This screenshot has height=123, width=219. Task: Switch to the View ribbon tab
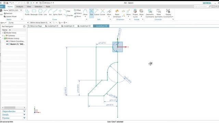pyautogui.click(x=29, y=6)
